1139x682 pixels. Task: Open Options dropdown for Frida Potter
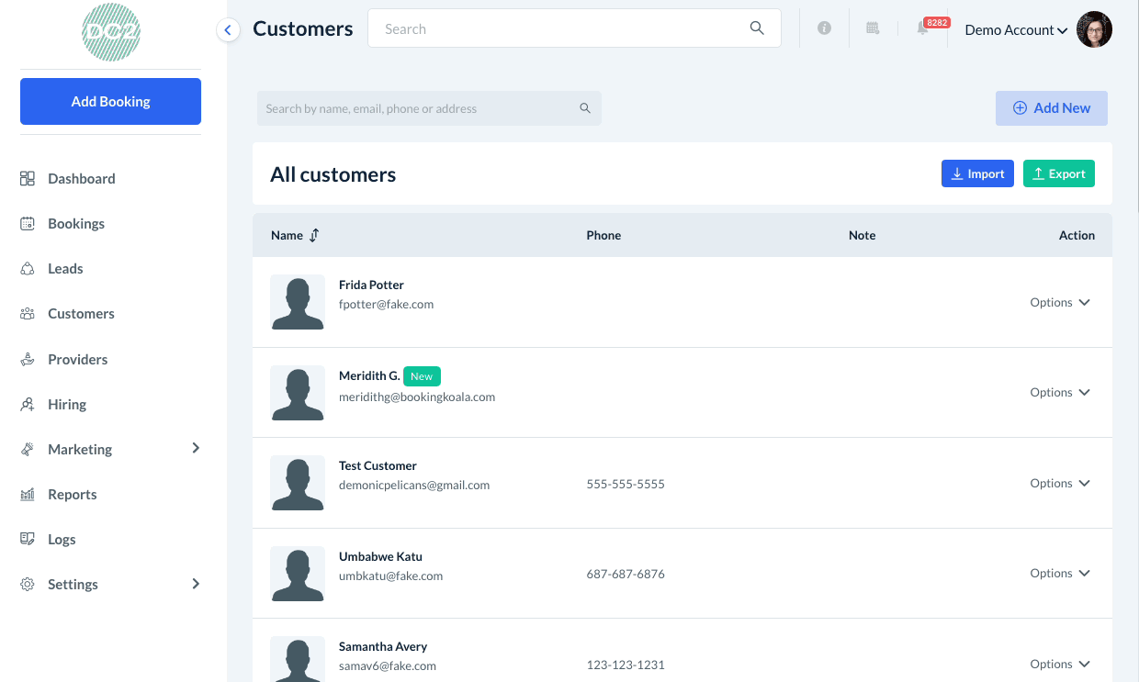tap(1059, 302)
